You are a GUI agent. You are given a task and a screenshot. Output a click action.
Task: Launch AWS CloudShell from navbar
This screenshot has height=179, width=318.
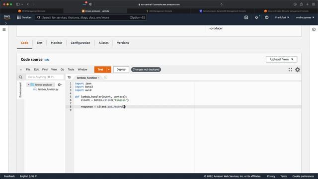click(x=246, y=17)
